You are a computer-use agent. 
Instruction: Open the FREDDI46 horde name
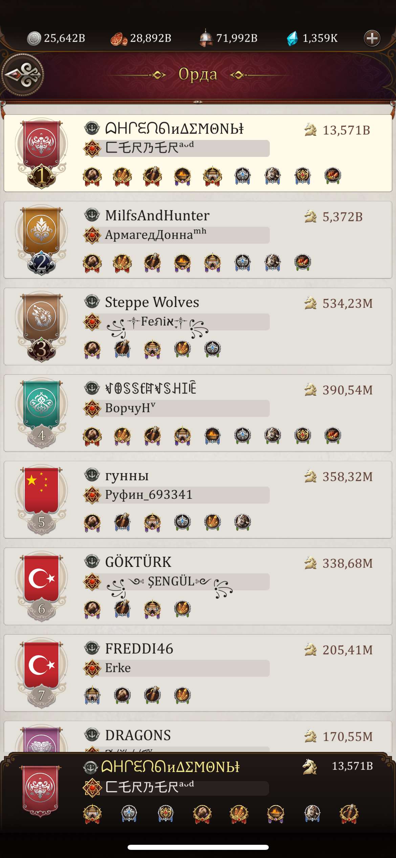[x=139, y=649]
